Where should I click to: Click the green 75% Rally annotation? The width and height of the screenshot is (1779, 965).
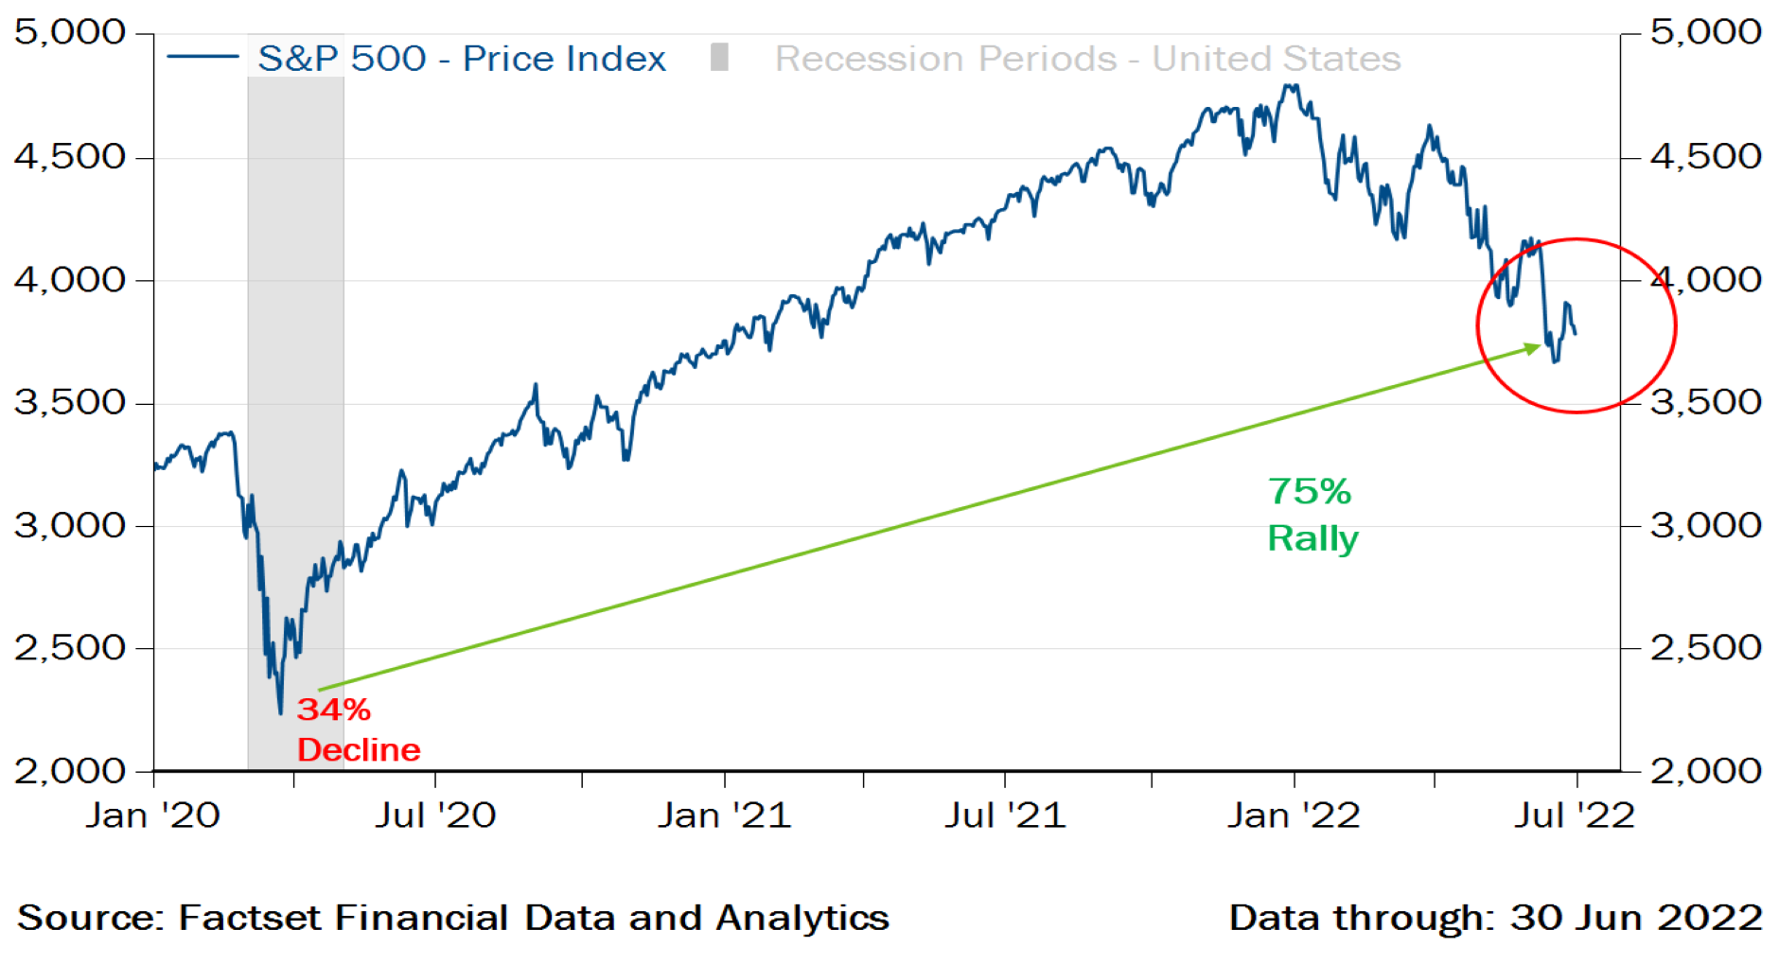(x=1312, y=515)
